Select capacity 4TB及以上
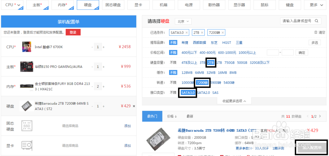 click(189, 63)
